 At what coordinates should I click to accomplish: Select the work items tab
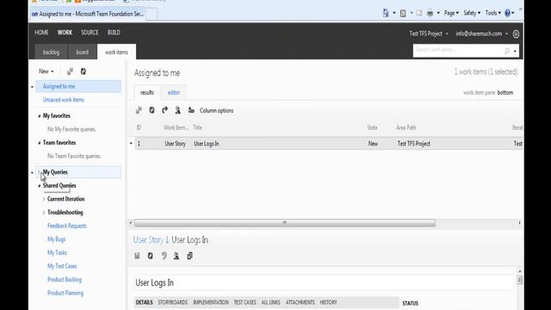point(116,52)
